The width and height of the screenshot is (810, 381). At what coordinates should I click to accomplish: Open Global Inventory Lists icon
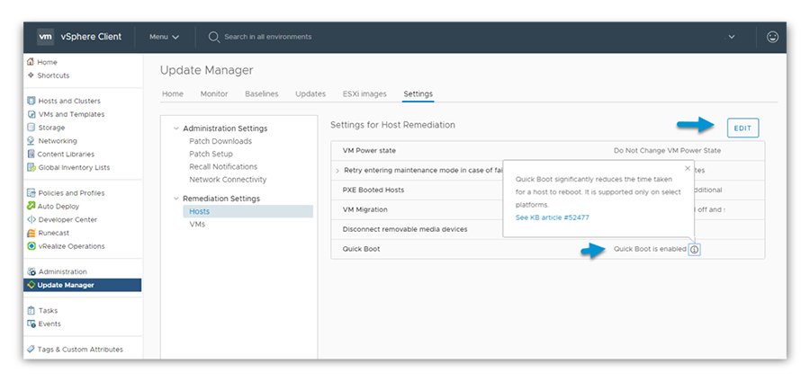(31, 167)
